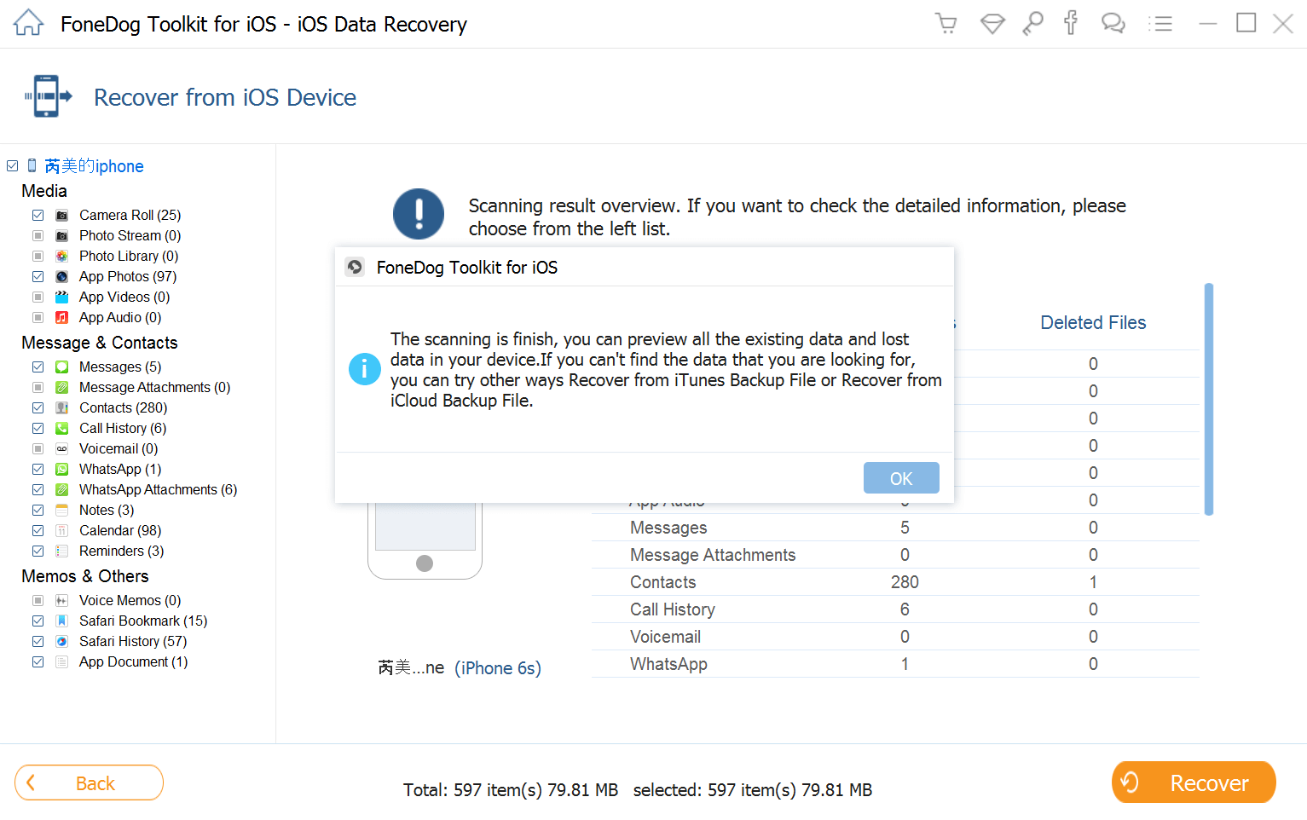The width and height of the screenshot is (1307, 820).
Task: Click the Messages row in results table
Action: click(x=895, y=528)
